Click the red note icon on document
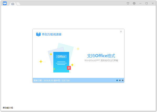Viewport: 157px width, 112px height. pyautogui.click(x=69, y=68)
